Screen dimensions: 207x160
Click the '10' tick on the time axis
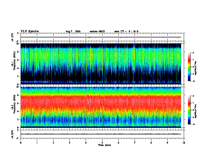(x=184, y=143)
